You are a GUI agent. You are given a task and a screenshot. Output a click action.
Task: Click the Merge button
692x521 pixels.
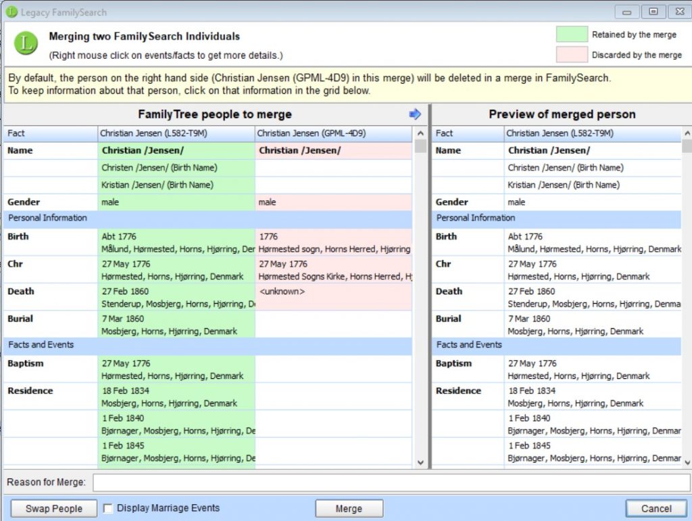[x=349, y=508]
